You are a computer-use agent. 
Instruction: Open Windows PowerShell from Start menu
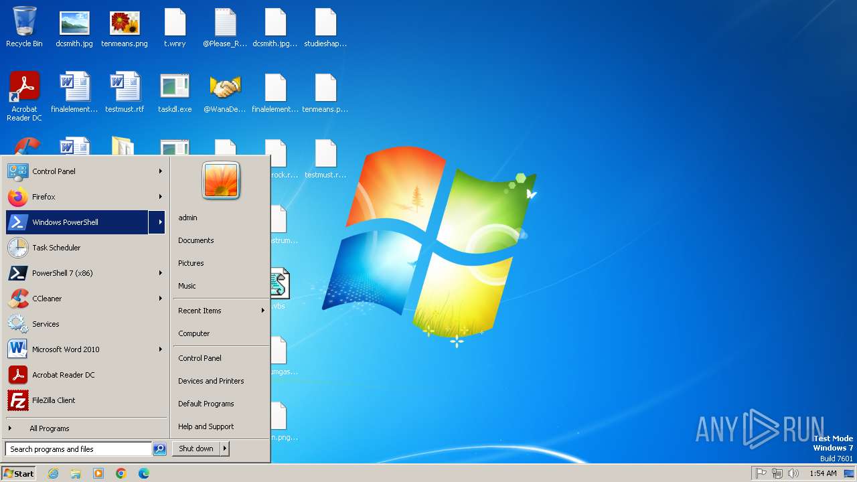pyautogui.click(x=77, y=222)
